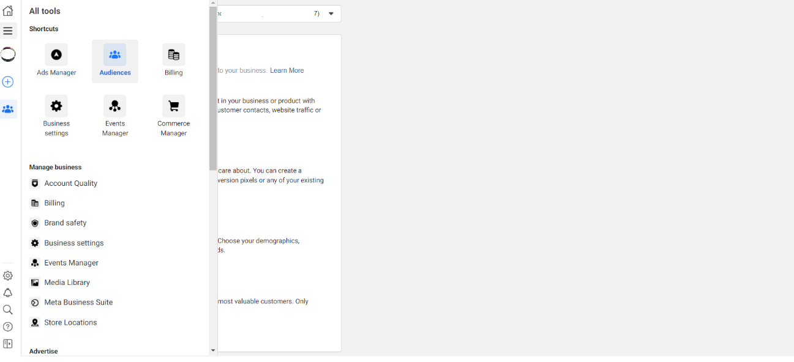Open Business settings in Manage business list
Image resolution: width=794 pixels, height=362 pixels.
[x=67, y=243]
